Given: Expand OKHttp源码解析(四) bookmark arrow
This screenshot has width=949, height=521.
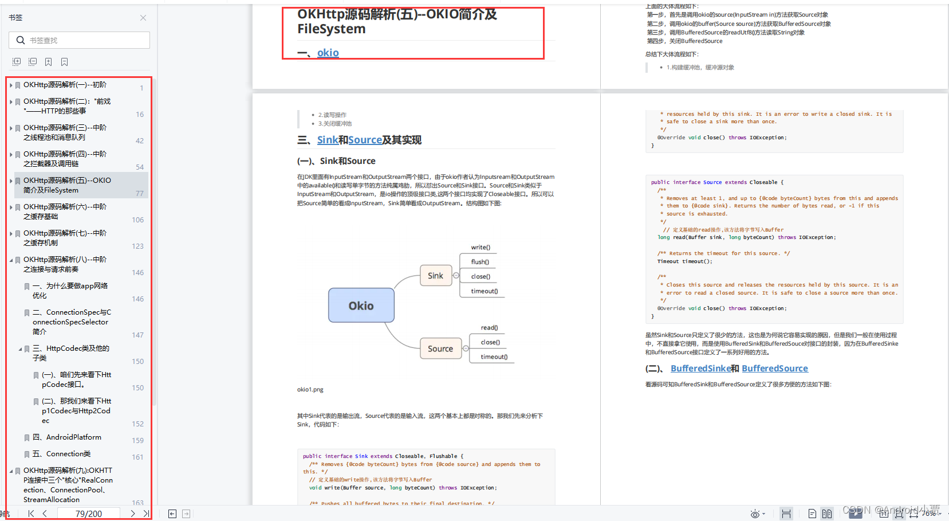Looking at the screenshot, I should pos(11,154).
